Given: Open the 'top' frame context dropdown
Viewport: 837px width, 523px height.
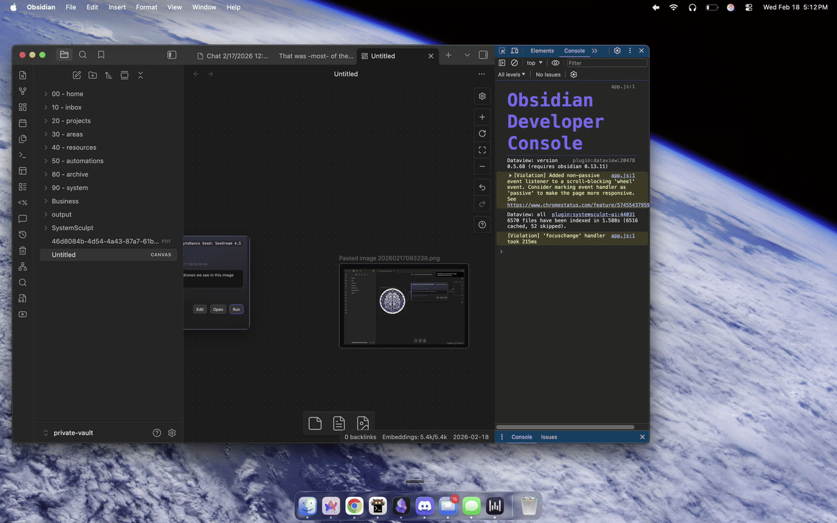Looking at the screenshot, I should 534,63.
